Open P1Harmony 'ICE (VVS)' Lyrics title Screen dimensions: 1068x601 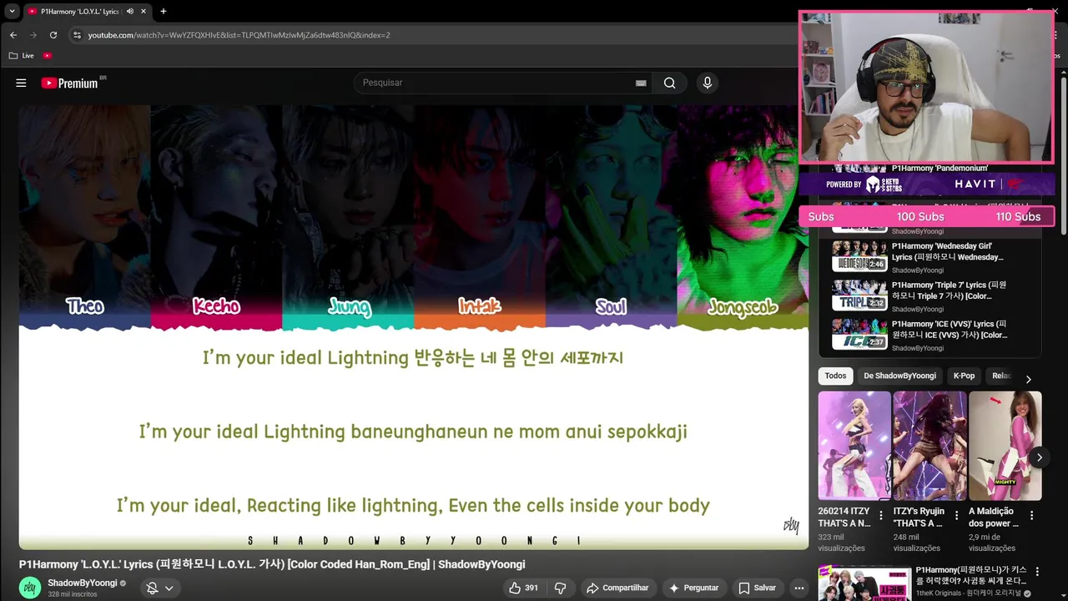tap(950, 329)
